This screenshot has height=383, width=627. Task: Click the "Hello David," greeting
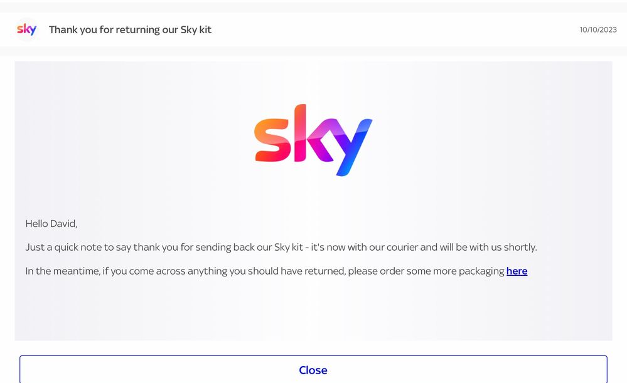click(51, 223)
